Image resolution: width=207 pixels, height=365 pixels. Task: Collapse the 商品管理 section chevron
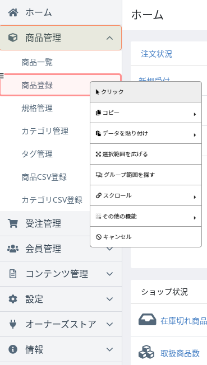tap(109, 38)
